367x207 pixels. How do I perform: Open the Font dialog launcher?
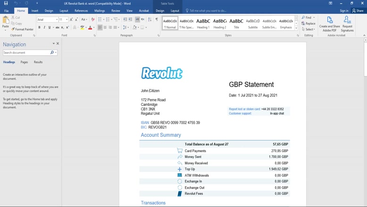pos(94,35)
